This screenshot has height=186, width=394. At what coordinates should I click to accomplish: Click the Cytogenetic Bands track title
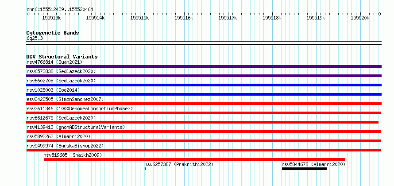pos(53,33)
